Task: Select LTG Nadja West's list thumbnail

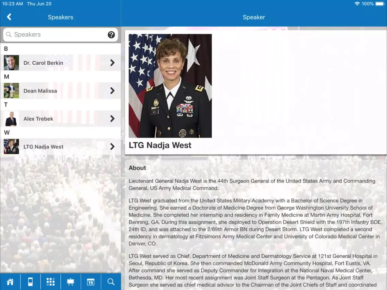Action: click(11, 146)
